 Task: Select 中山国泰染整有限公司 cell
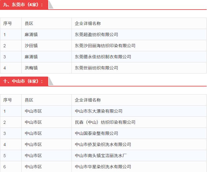pyautogui.click(x=96, y=133)
